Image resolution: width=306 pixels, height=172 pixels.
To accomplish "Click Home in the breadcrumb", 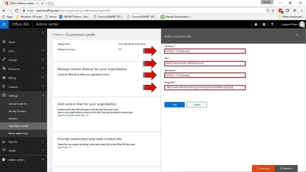I will click(x=57, y=35).
